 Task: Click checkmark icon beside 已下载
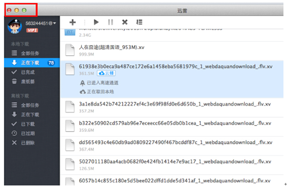click(x=14, y=124)
